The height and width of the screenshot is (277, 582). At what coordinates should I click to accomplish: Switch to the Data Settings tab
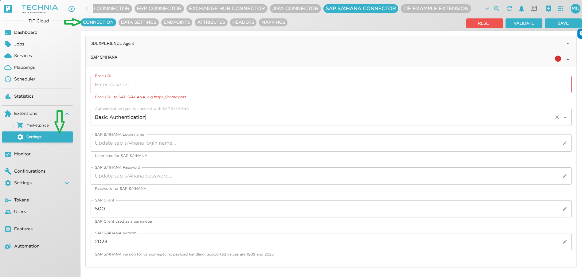tap(139, 22)
